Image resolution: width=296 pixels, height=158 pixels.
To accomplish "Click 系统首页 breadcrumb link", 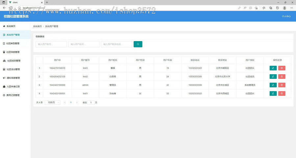I will click(x=37, y=26).
